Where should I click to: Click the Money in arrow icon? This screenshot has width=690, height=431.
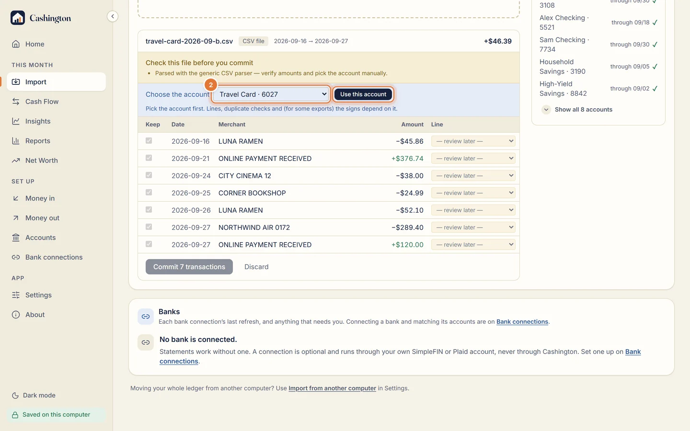coord(16,198)
